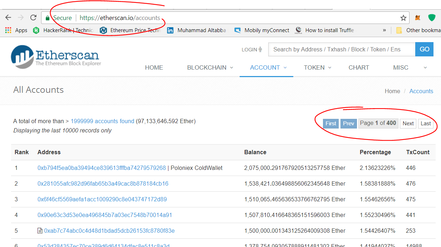Click the Truffle bookmark icon
441x247 pixels.
click(x=298, y=30)
